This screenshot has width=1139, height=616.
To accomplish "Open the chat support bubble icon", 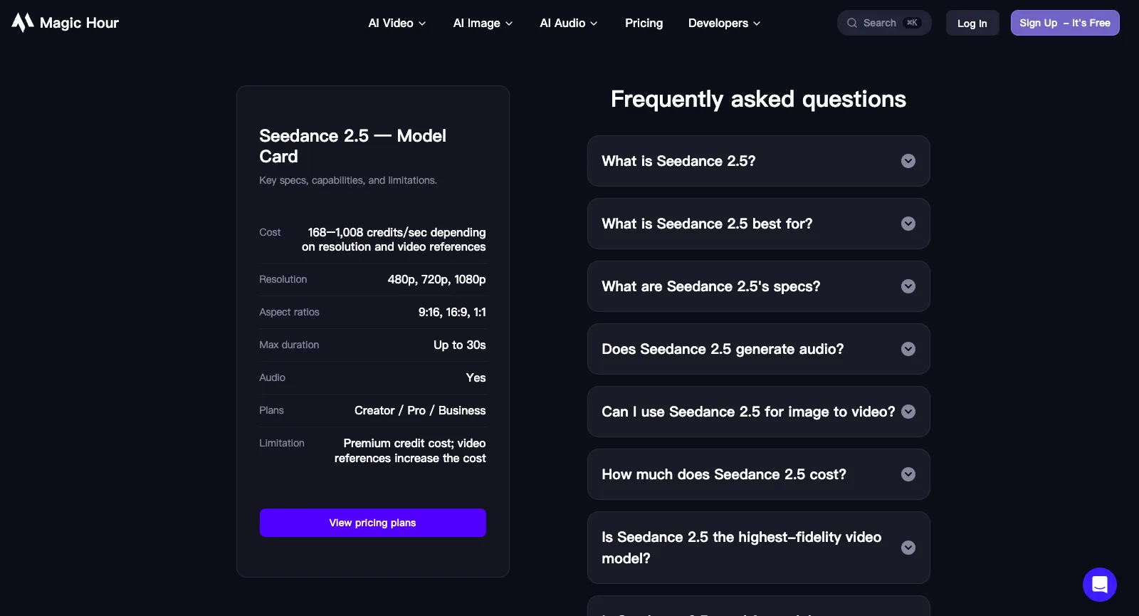I will coord(1100,585).
